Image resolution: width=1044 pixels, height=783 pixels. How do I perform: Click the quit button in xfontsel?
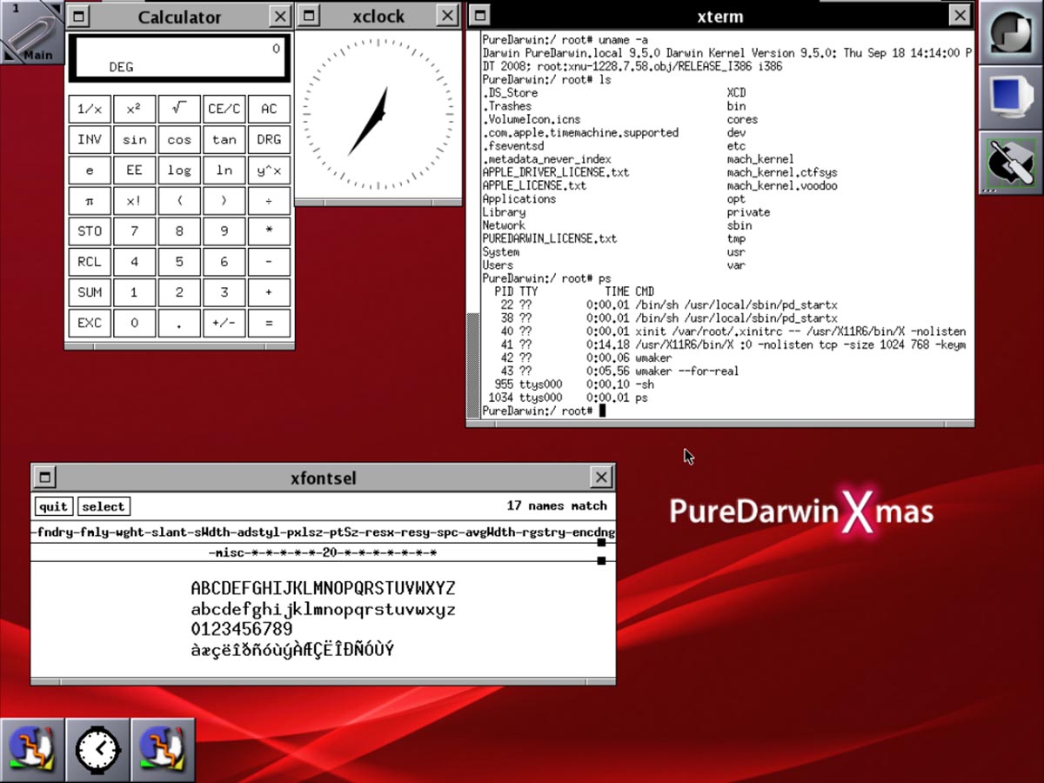54,506
